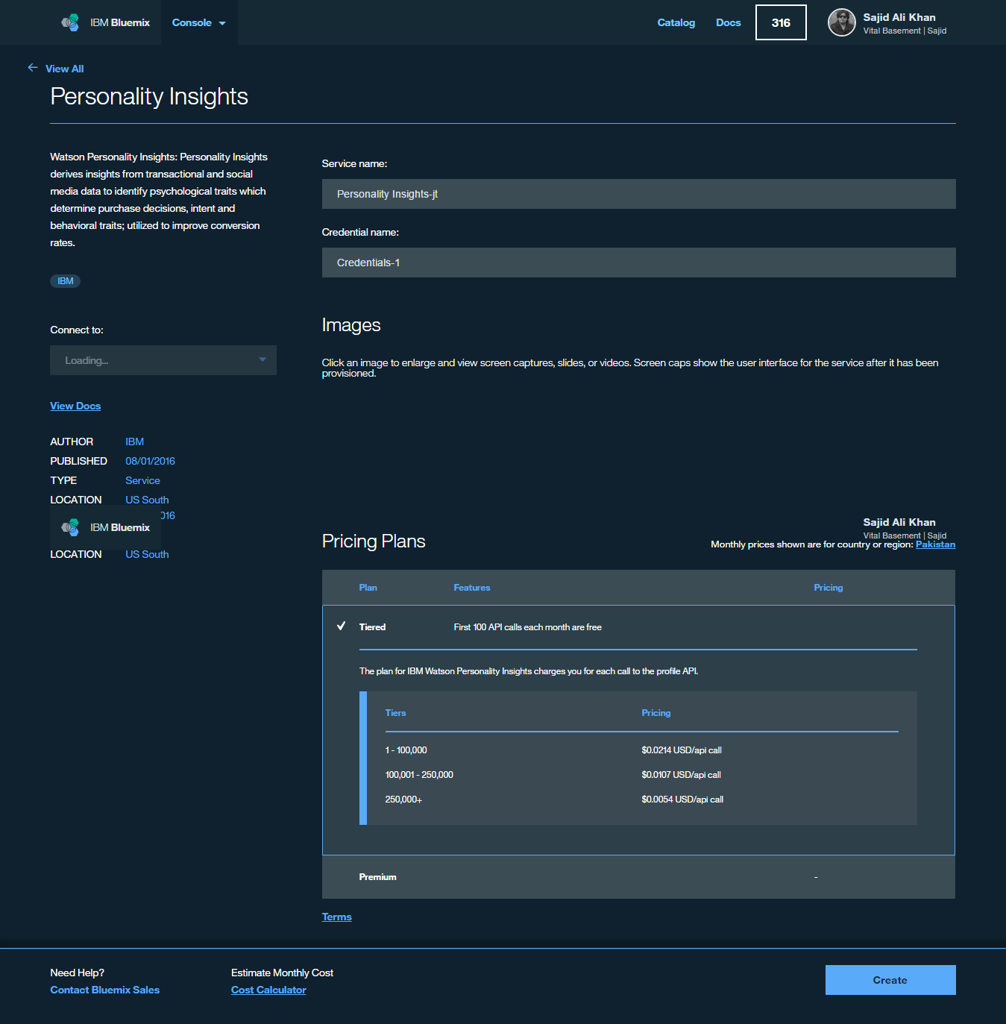Open Contact Bluemix Sales link
Screen dimensions: 1006x1024
[104, 990]
